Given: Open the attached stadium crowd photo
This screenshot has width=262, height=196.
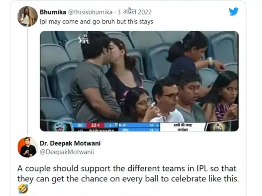Looking at the screenshot, I should click(x=139, y=81).
